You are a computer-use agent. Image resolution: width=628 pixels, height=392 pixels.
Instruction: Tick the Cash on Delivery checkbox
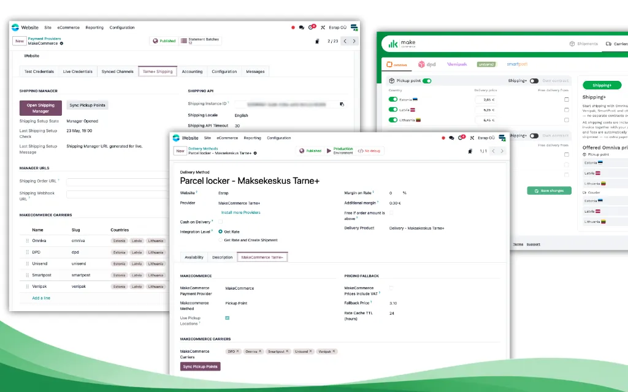point(220,222)
